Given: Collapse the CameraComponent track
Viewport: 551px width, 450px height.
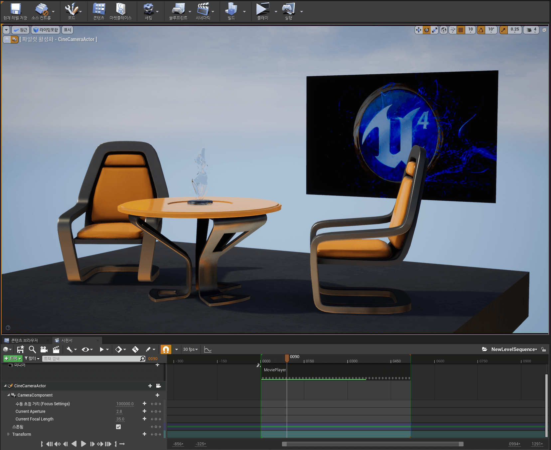Looking at the screenshot, I should 8,395.
